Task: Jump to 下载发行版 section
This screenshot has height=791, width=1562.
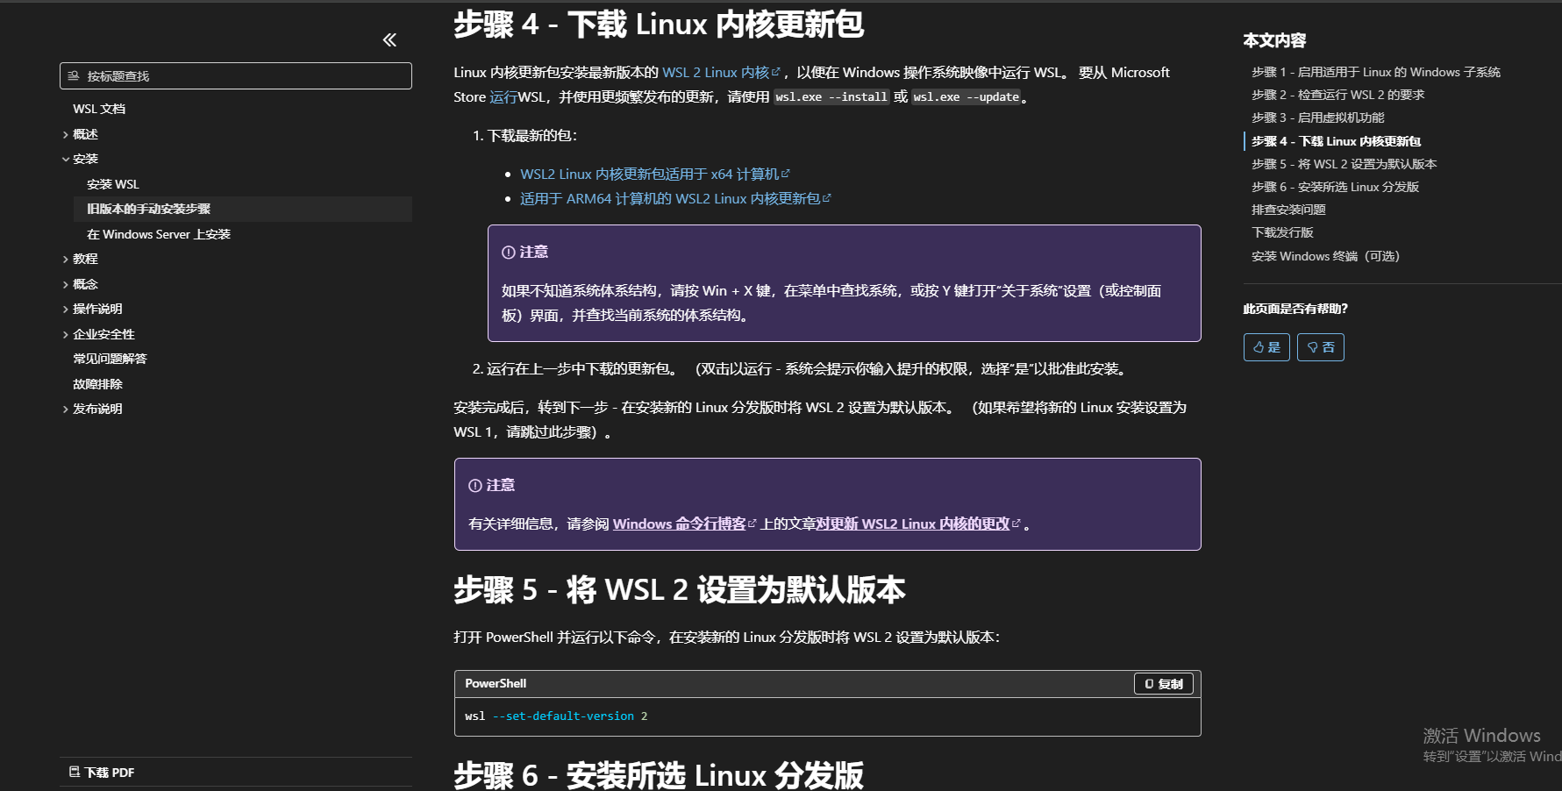Action: coord(1282,232)
